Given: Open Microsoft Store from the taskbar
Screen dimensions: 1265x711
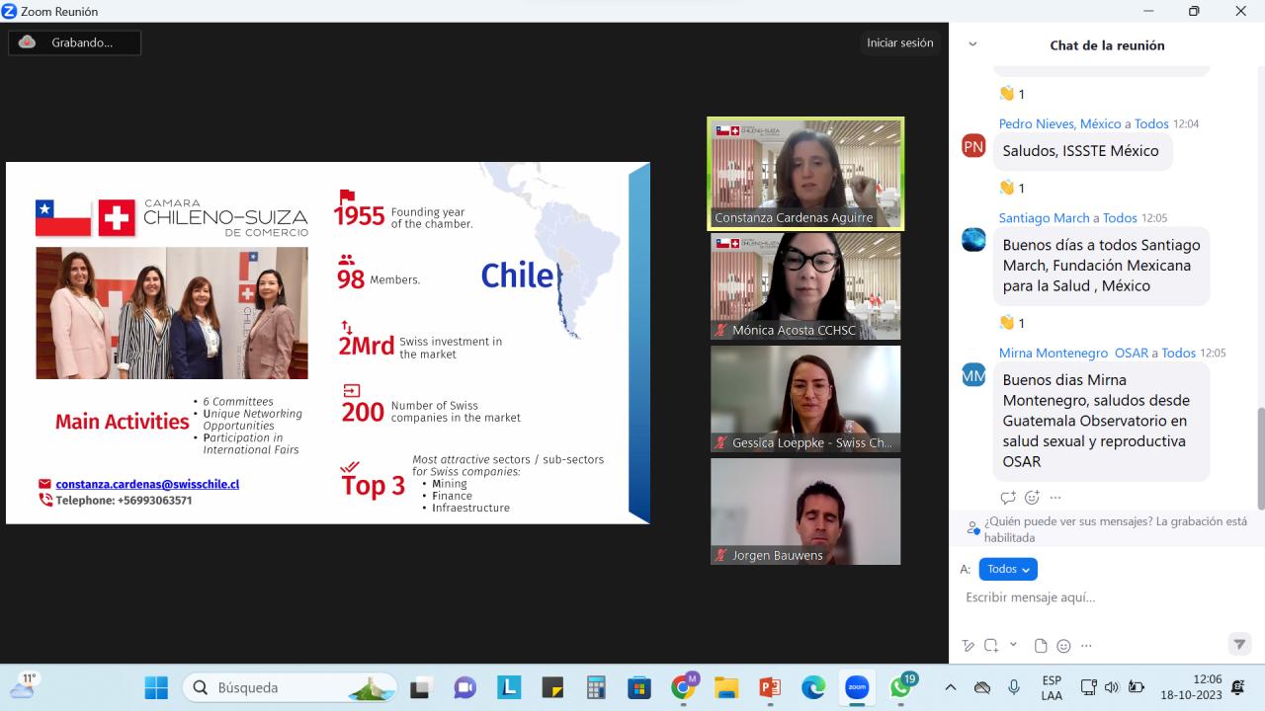Looking at the screenshot, I should pyautogui.click(x=639, y=687).
